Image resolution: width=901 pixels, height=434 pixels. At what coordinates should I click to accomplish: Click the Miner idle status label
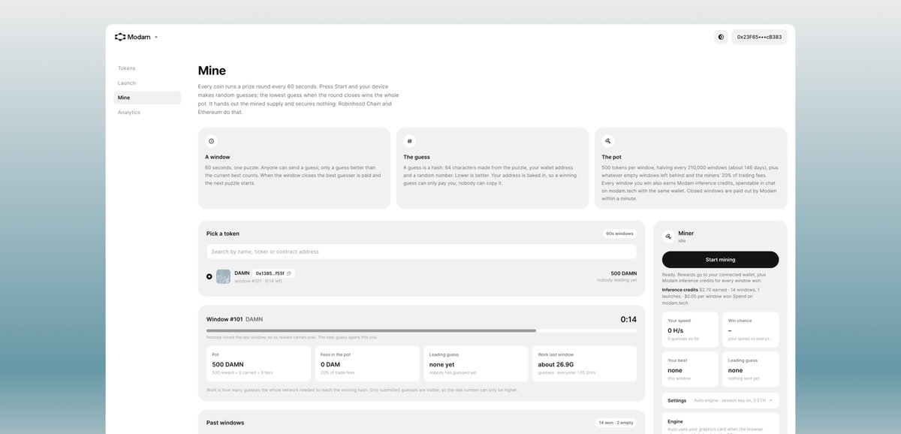tap(682, 241)
